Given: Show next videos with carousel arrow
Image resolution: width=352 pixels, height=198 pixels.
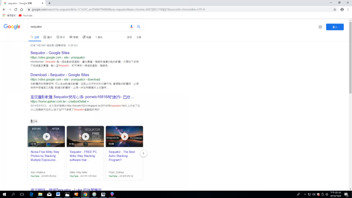Looking at the screenshot, I should click(x=143, y=154).
